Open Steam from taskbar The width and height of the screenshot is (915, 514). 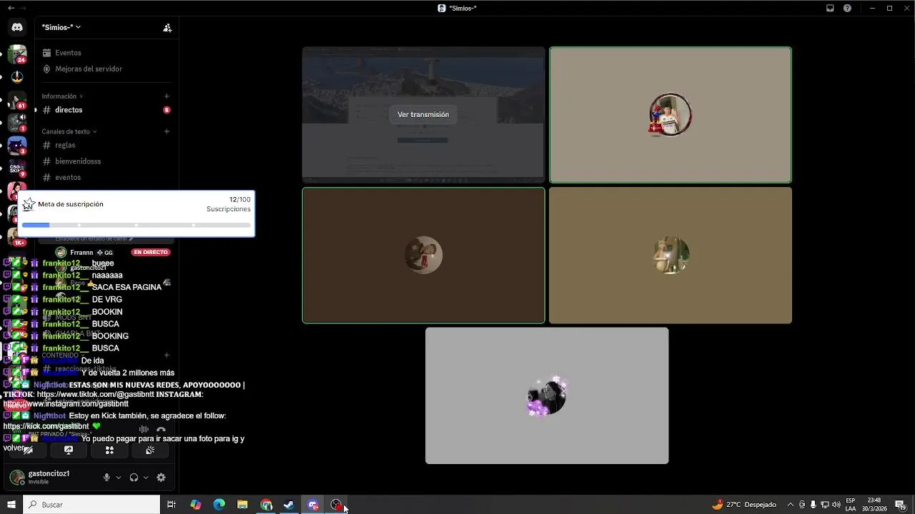289,505
